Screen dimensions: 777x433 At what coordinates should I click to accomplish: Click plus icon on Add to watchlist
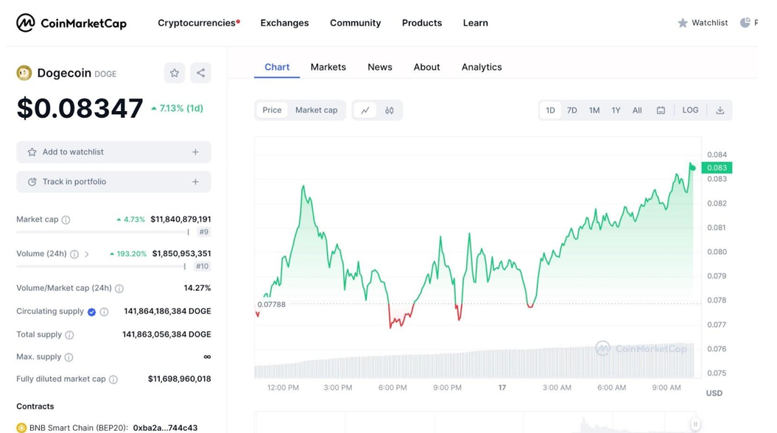195,152
